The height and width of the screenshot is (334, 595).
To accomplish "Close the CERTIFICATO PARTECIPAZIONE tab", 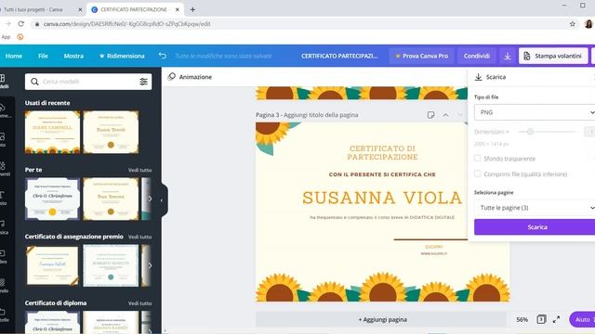I will click(x=178, y=9).
